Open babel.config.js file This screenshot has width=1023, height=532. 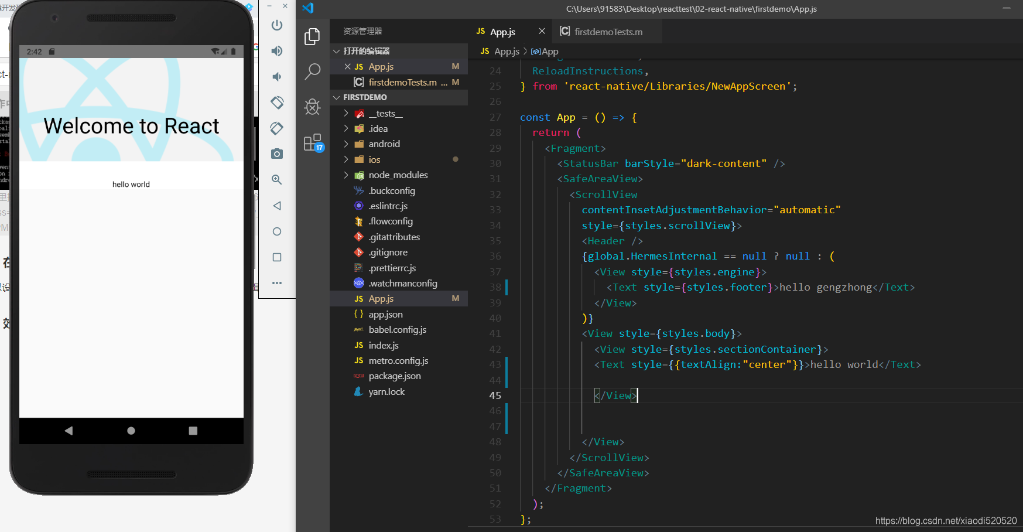pos(399,329)
